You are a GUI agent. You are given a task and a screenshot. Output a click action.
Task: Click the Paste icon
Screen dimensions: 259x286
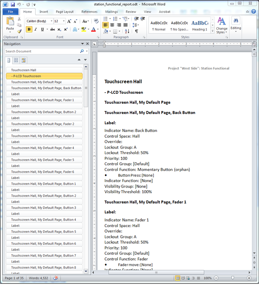tap(10, 25)
